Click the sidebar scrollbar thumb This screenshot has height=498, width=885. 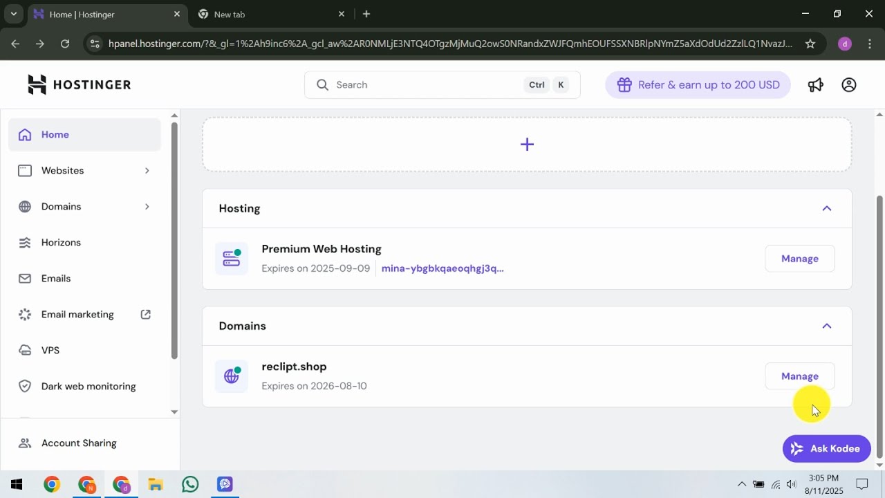point(174,241)
